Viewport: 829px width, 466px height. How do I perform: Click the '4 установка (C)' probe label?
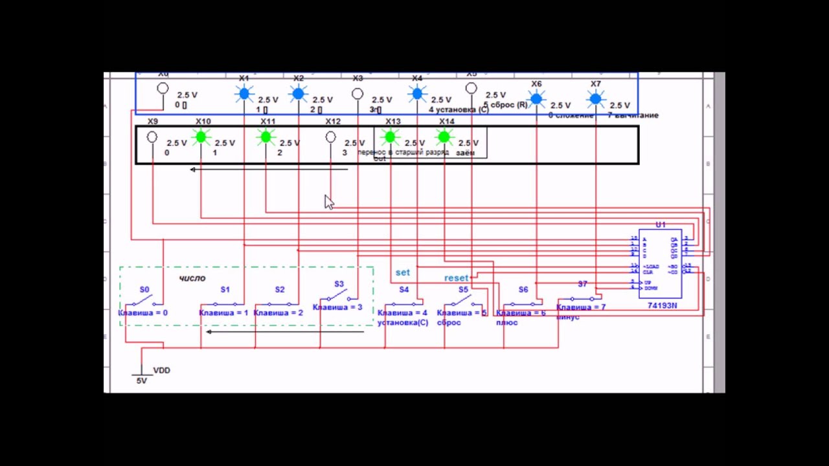[459, 109]
